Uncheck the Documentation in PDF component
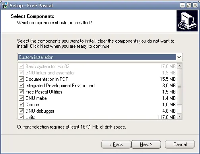The width and height of the screenshot is (200, 154). tap(21, 79)
